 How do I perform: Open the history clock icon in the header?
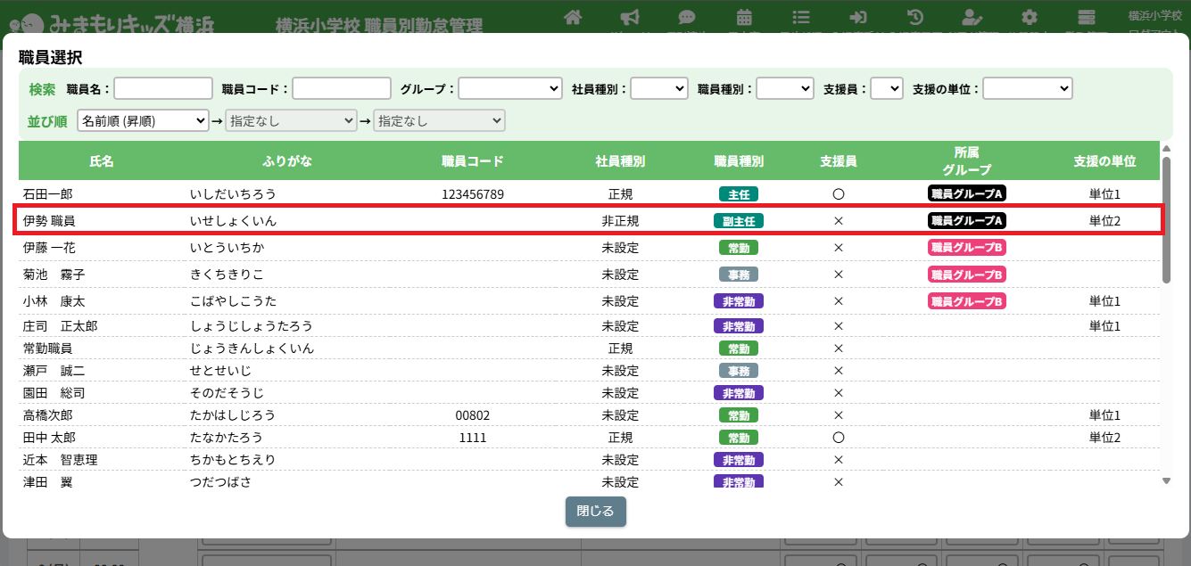[x=915, y=18]
